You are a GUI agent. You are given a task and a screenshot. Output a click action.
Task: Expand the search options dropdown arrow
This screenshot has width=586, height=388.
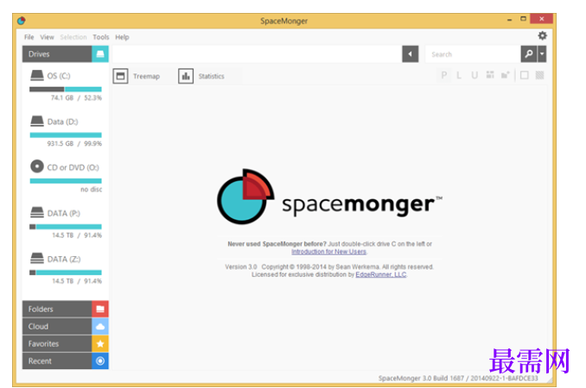[x=542, y=54]
